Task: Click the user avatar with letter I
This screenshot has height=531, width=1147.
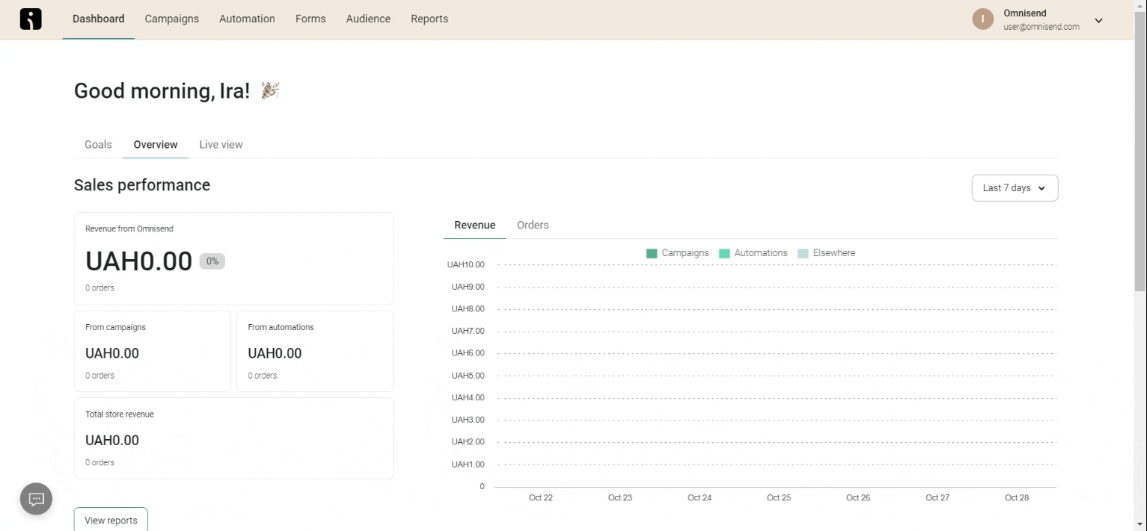Action: tap(982, 19)
